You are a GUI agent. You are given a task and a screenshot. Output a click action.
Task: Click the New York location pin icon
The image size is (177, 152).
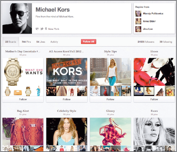click(x=46, y=29)
